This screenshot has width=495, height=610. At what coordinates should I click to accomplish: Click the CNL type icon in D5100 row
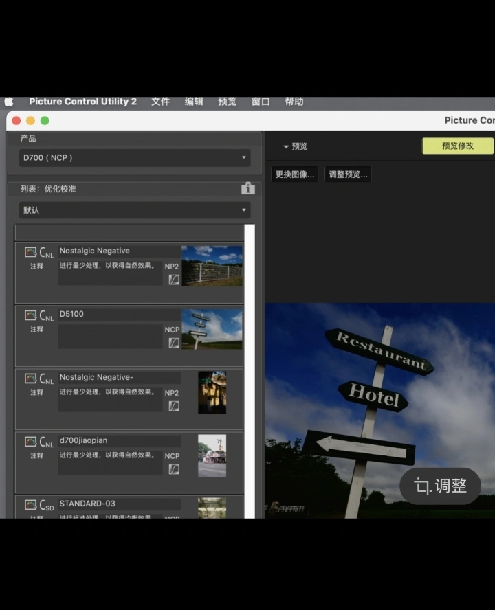[x=46, y=315]
